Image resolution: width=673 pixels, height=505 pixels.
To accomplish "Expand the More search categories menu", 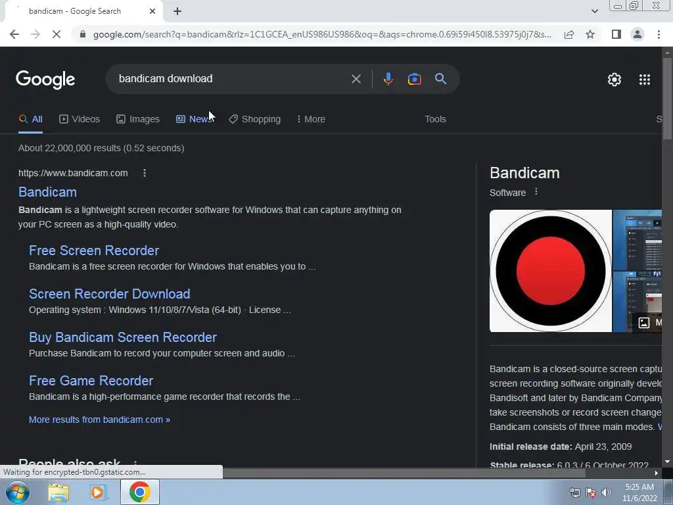I will click(x=311, y=120).
